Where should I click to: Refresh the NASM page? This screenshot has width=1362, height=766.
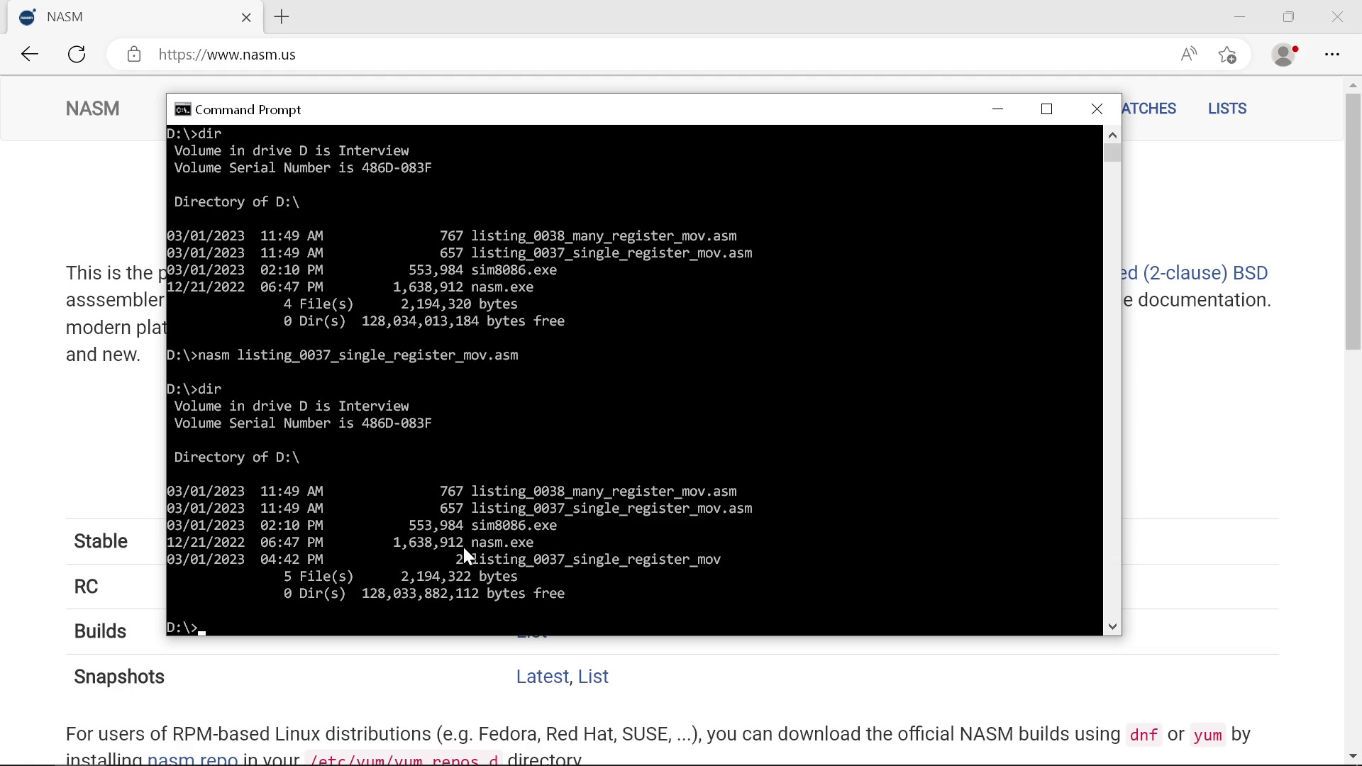click(77, 55)
